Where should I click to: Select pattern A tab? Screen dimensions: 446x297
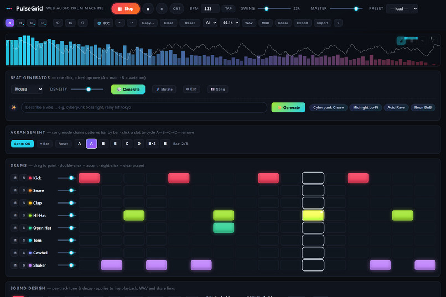pyautogui.click(x=9, y=23)
